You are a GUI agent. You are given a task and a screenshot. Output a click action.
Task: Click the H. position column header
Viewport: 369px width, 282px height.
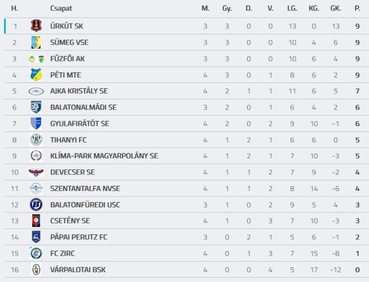14,8
